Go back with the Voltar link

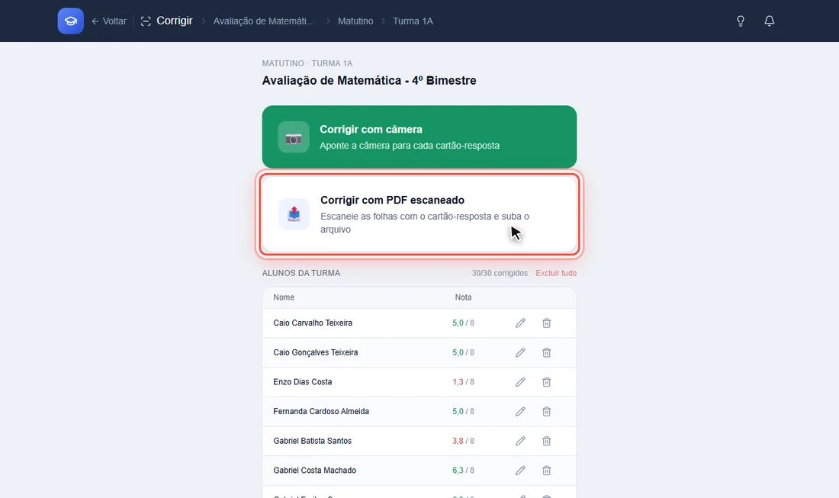109,21
